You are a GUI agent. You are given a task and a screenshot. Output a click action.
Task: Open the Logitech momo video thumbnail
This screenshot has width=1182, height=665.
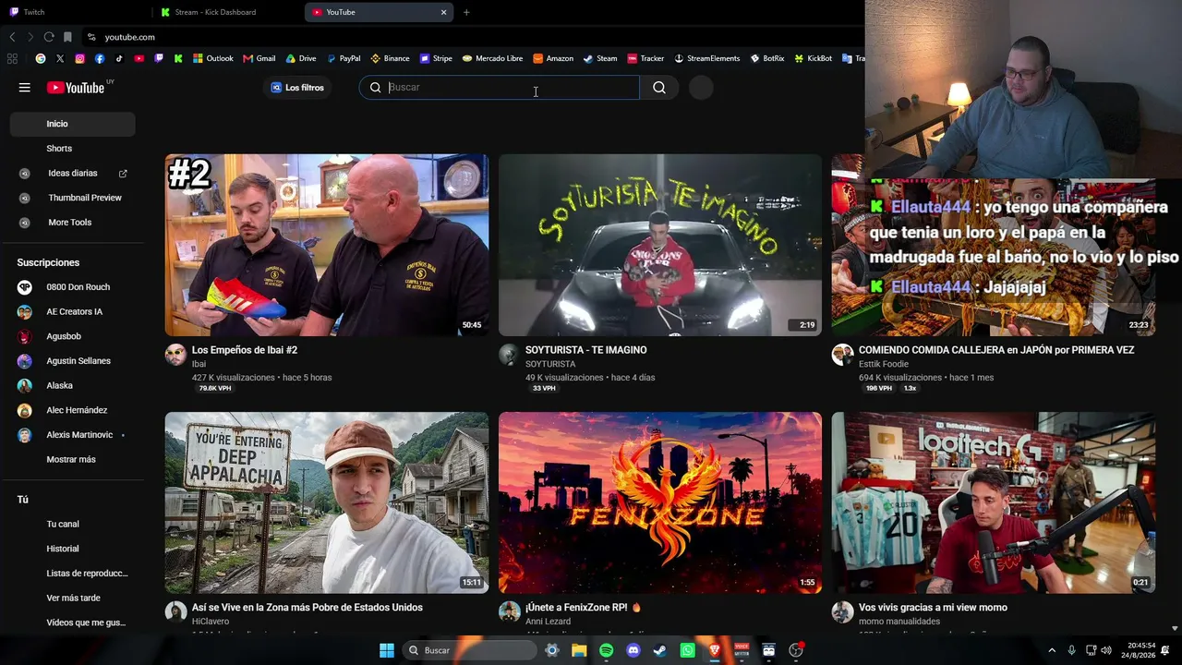click(994, 502)
